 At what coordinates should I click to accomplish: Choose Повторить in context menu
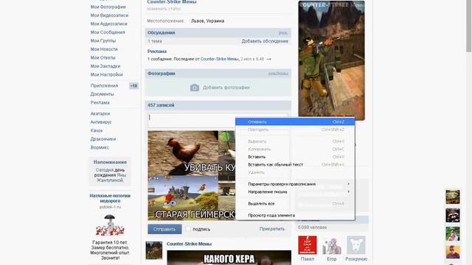pos(295,130)
